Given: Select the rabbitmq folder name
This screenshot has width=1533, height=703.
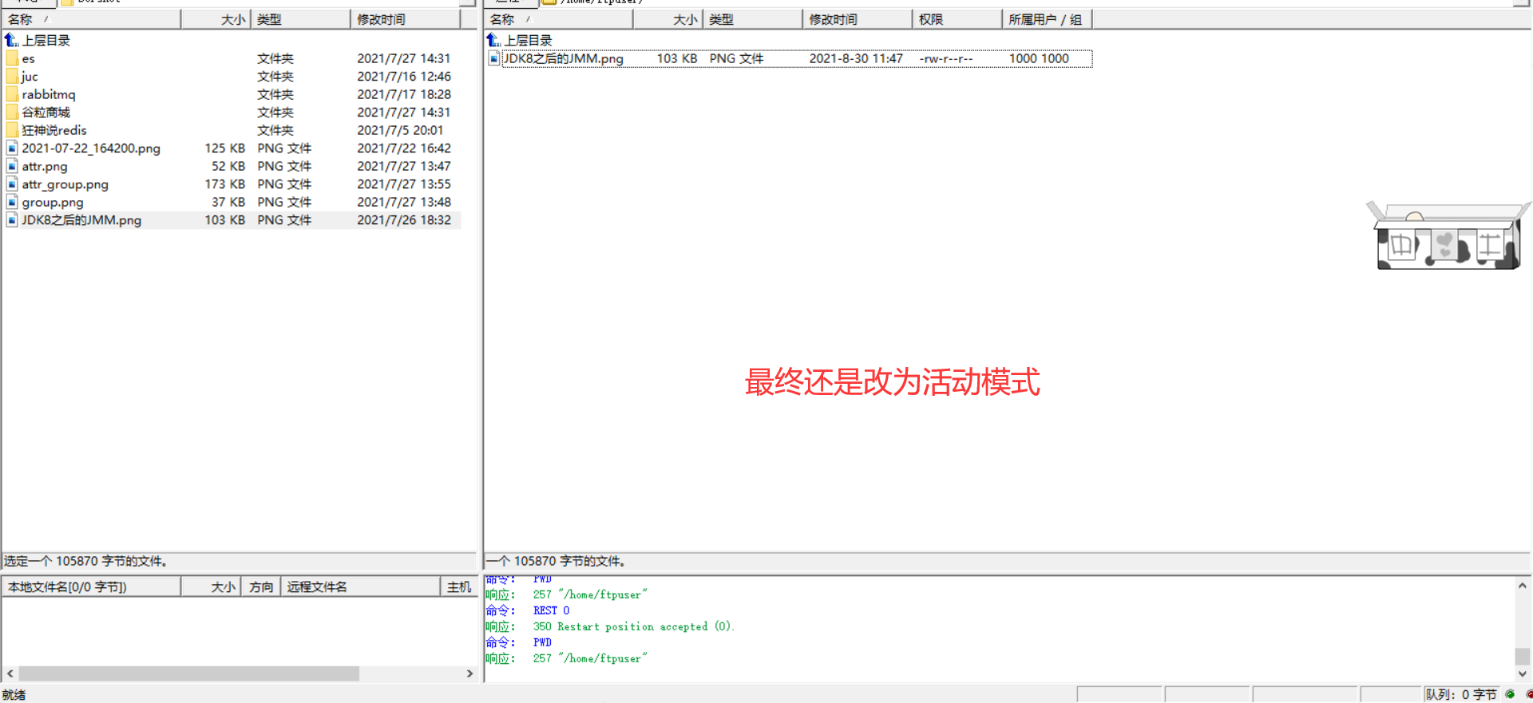Looking at the screenshot, I should [x=49, y=94].
